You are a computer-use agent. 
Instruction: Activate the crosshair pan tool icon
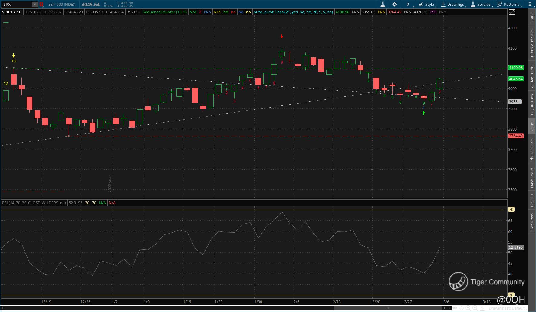click(x=462, y=308)
